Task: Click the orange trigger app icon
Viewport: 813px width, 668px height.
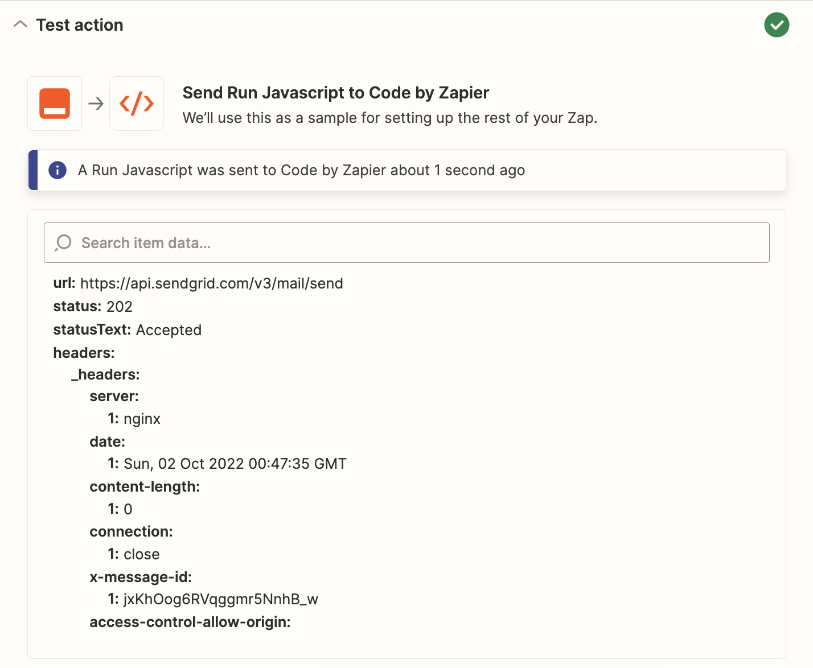Action: coord(55,104)
